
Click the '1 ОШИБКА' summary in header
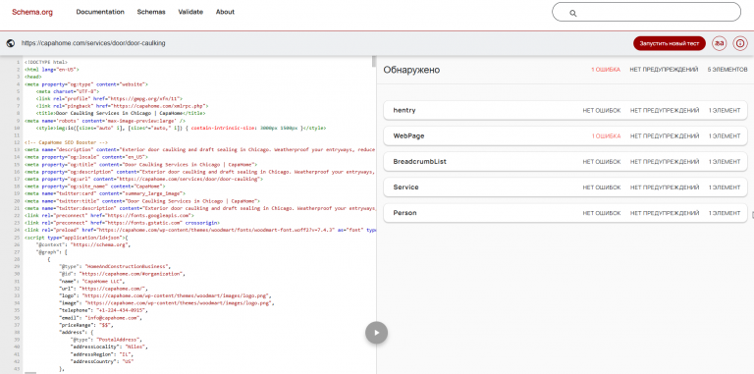coord(606,70)
